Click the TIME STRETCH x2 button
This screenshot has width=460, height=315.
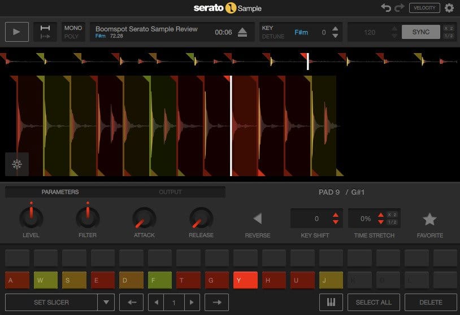392,215
